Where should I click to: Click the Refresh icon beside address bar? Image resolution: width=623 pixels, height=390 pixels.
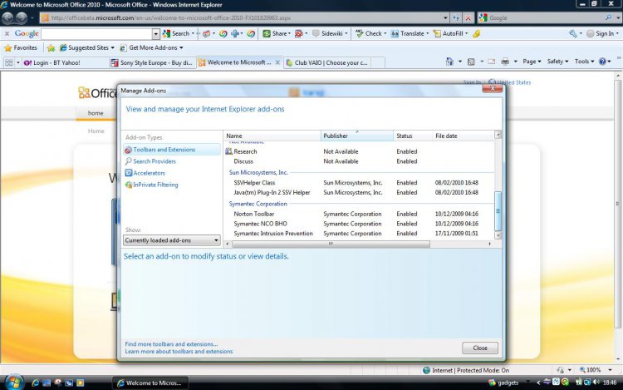pos(456,18)
